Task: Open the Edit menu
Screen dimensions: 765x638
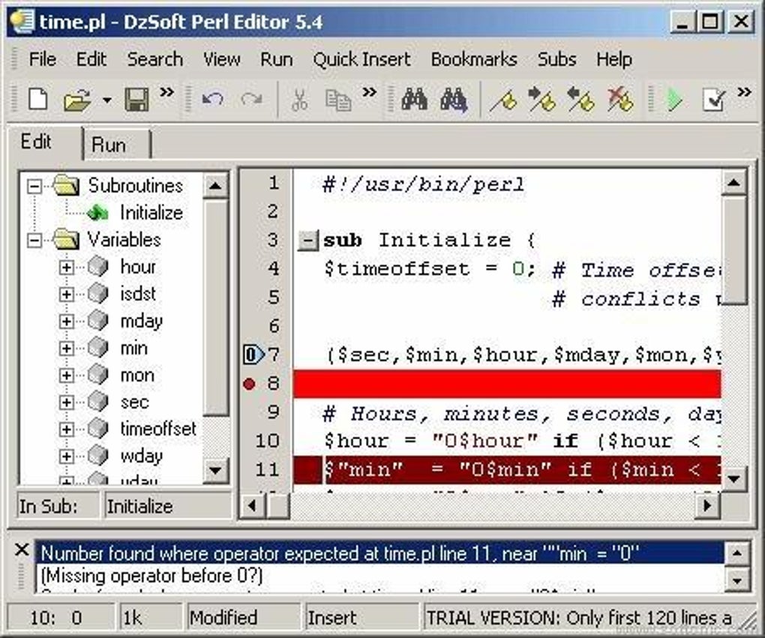Action: click(x=91, y=59)
